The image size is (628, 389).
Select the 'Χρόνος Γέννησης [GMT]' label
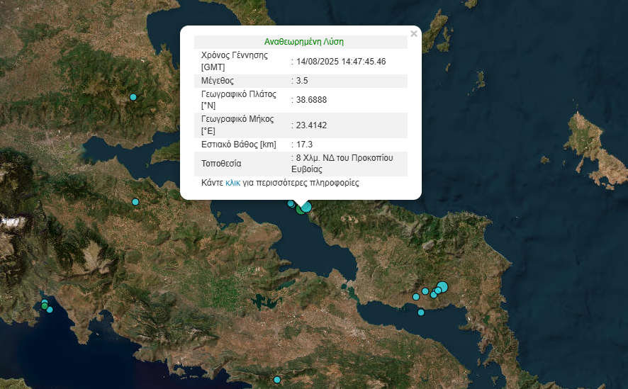coord(235,61)
